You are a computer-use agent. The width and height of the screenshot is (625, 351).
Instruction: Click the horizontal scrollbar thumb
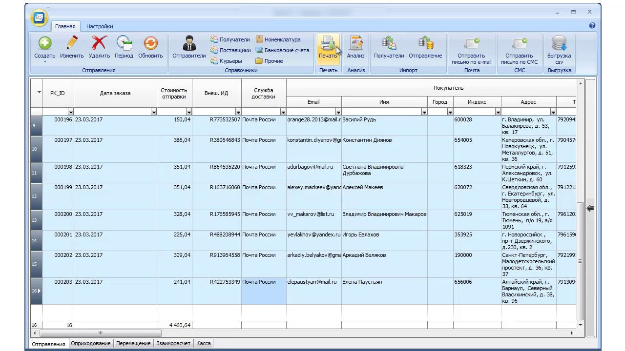pos(100,333)
